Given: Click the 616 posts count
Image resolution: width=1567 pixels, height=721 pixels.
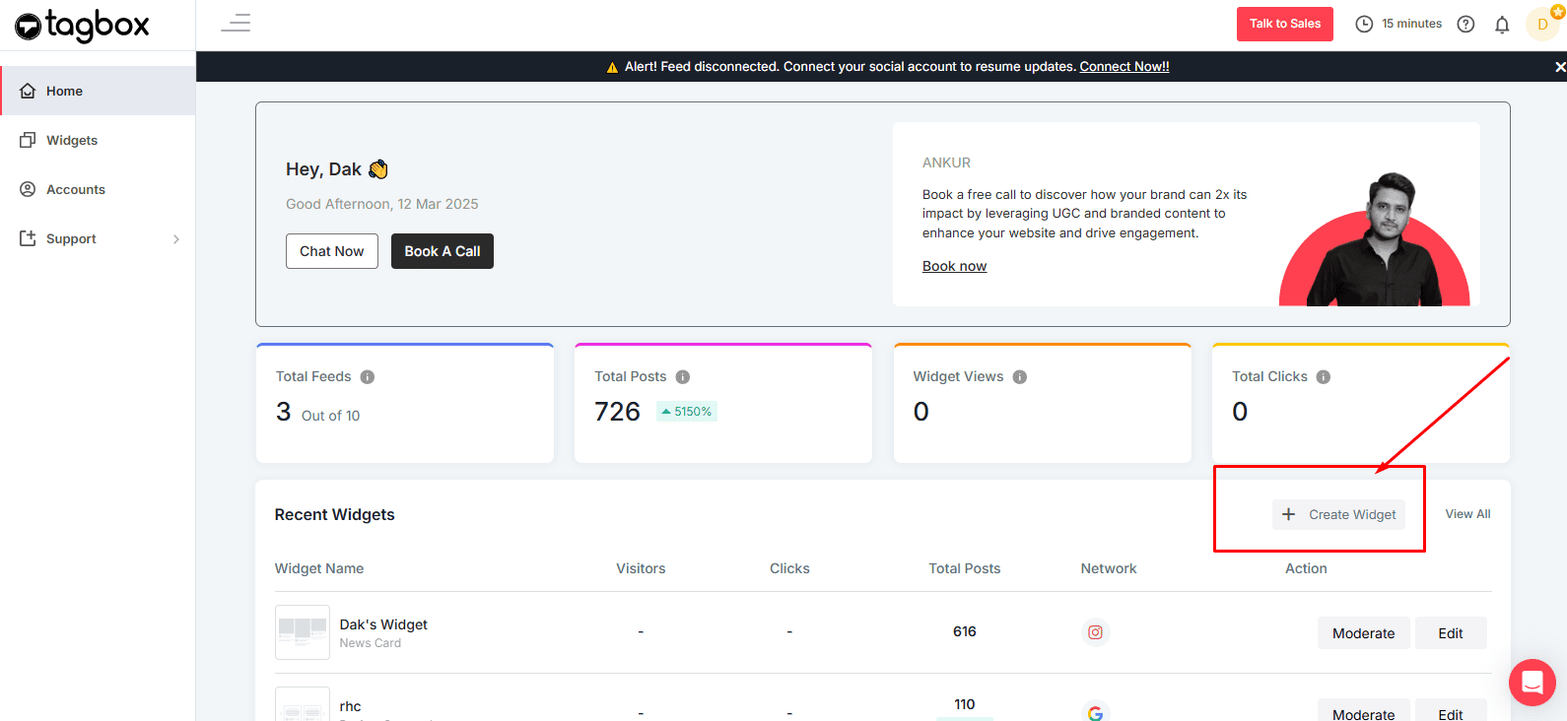Looking at the screenshot, I should point(965,631).
